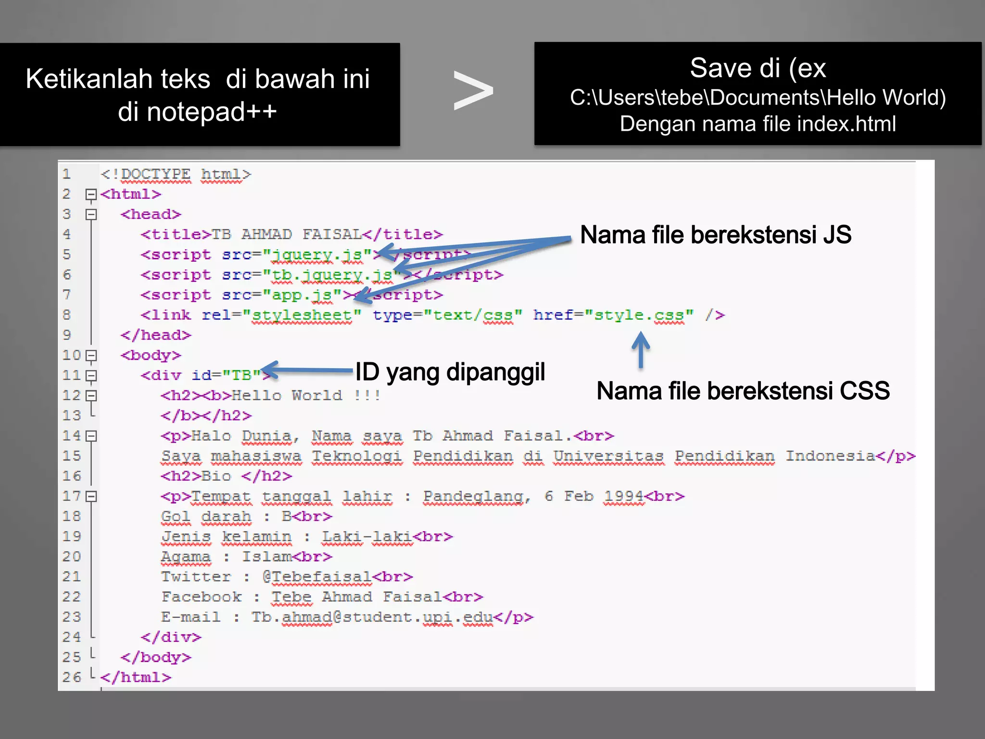Click the title text TB AHMAD FAISAL

pos(287,235)
